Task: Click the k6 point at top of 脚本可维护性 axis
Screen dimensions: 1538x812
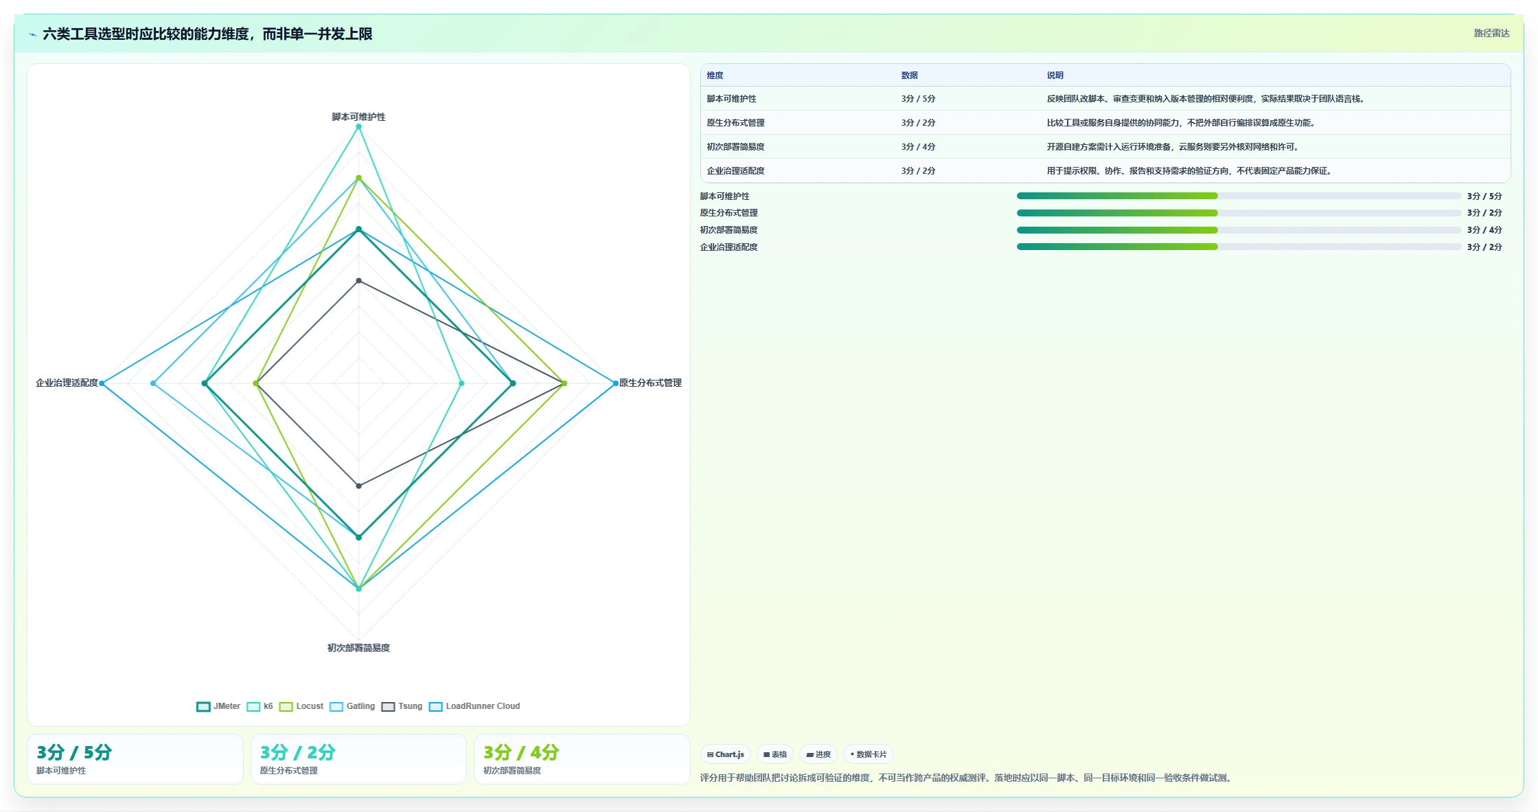Action: point(358,126)
